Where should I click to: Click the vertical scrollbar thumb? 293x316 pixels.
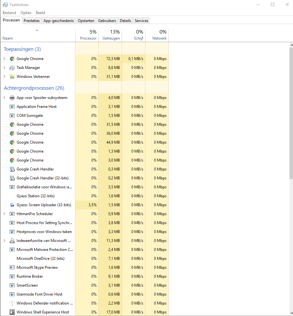point(291,113)
